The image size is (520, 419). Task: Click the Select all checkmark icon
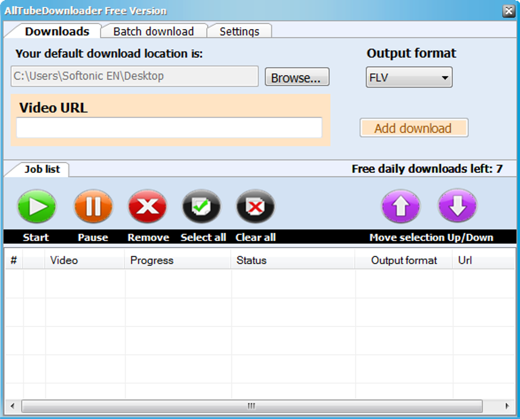tap(201, 206)
